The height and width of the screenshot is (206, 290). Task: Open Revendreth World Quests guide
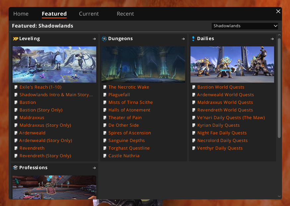click(x=225, y=110)
